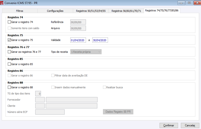Cancel the dialog with Cancelar
This screenshot has height=129, width=201.
point(190,126)
